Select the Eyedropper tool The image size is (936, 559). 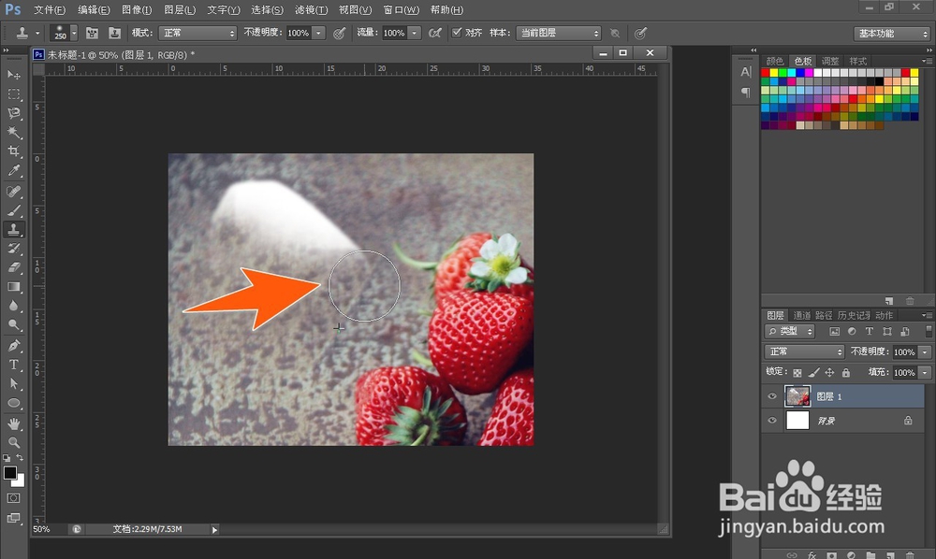pos(13,171)
